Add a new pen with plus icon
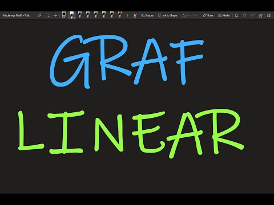 [127, 15]
